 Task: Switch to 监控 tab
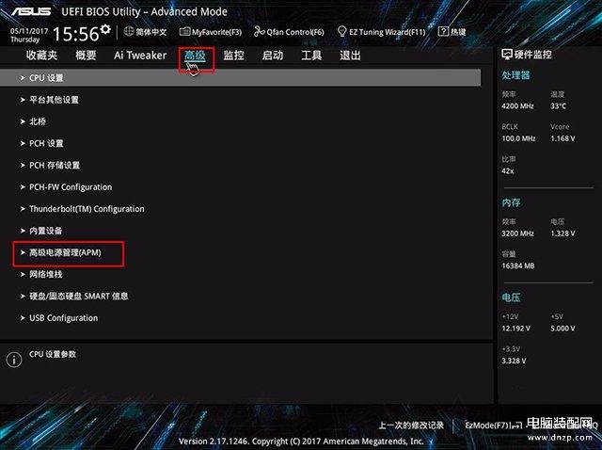pyautogui.click(x=234, y=56)
